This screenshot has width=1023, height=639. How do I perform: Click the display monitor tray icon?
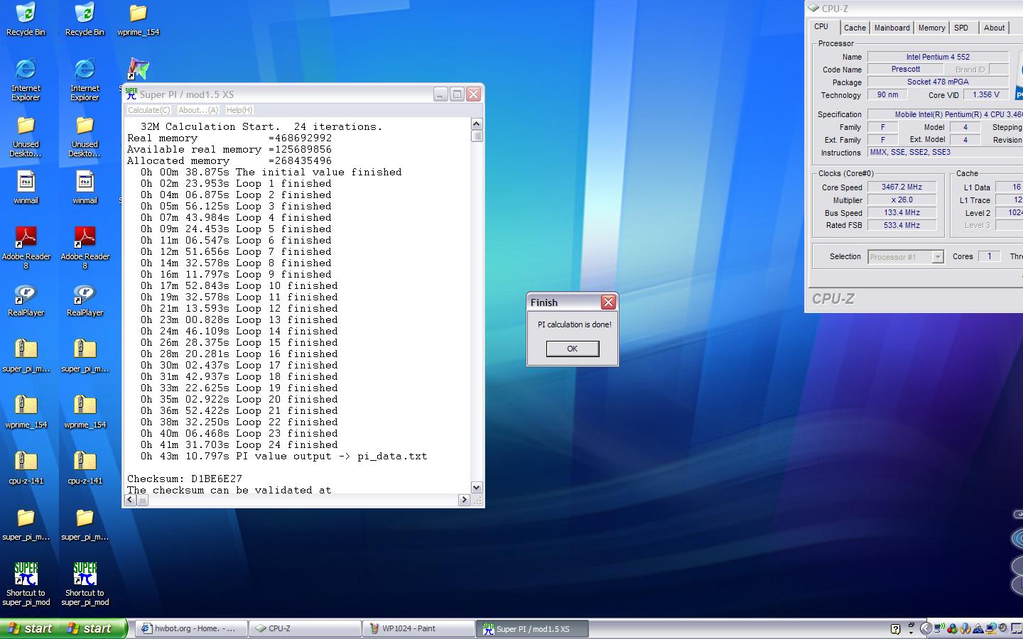point(1017,628)
